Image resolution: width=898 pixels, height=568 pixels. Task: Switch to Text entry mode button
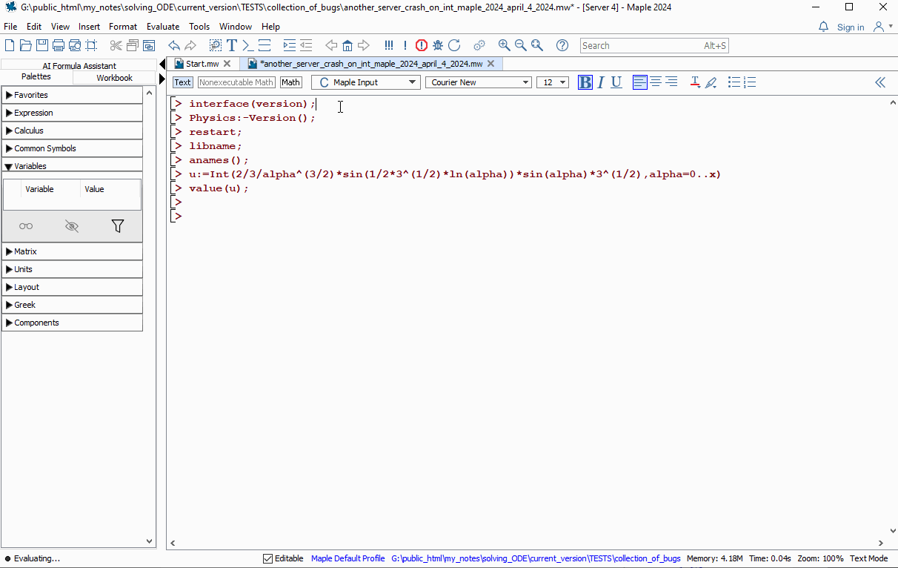(x=182, y=82)
